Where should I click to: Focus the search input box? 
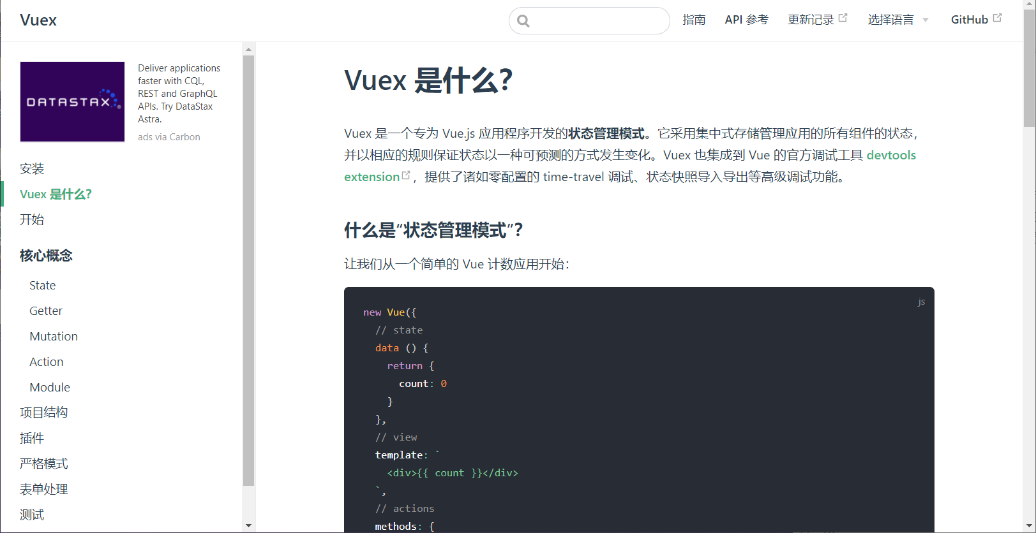(589, 21)
